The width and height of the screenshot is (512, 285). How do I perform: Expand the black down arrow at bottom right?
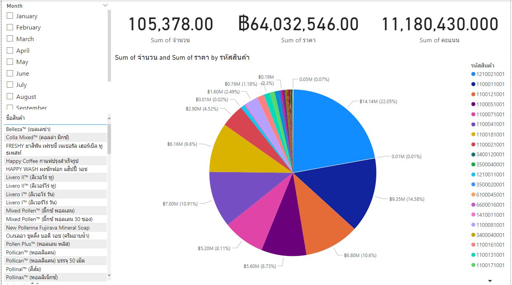[490, 280]
